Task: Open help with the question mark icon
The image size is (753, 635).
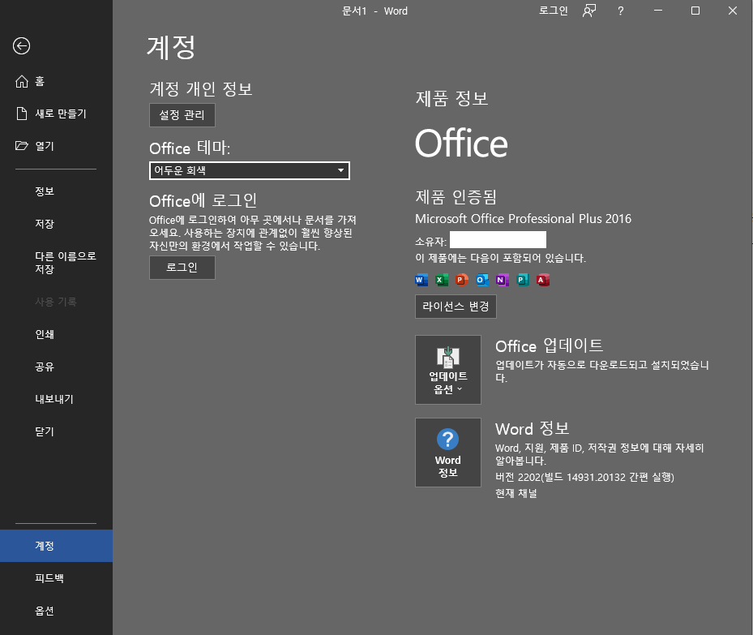Action: pyautogui.click(x=620, y=11)
